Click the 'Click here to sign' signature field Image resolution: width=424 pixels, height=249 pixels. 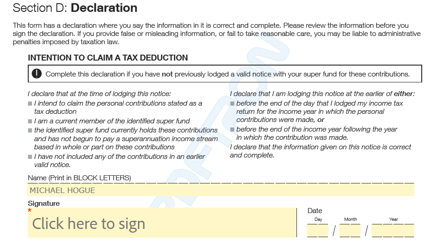click(x=162, y=223)
